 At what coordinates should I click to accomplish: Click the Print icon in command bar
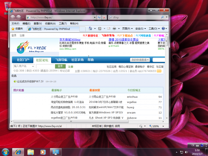[114, 29]
